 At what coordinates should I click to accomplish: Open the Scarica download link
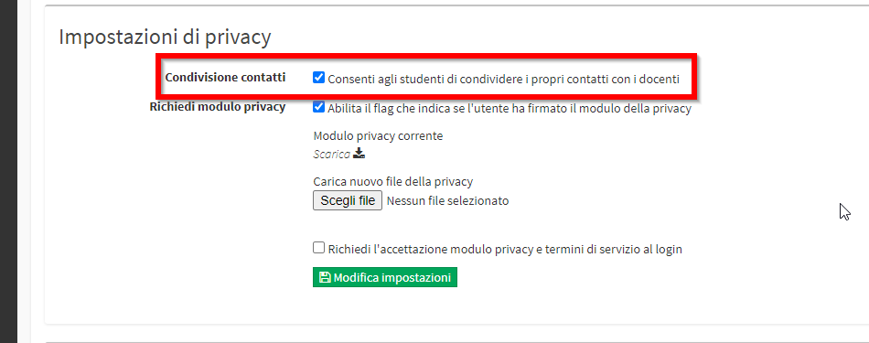click(331, 154)
